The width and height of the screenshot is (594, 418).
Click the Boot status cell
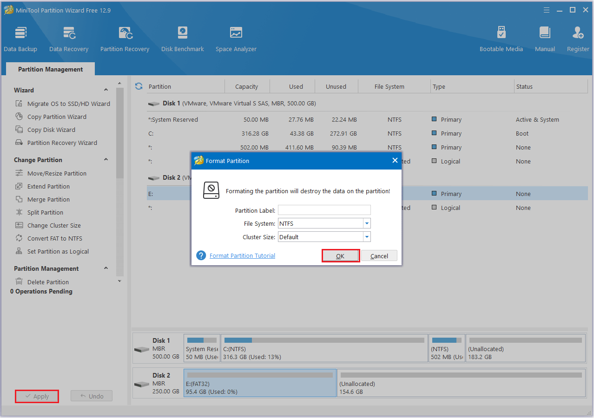(522, 133)
